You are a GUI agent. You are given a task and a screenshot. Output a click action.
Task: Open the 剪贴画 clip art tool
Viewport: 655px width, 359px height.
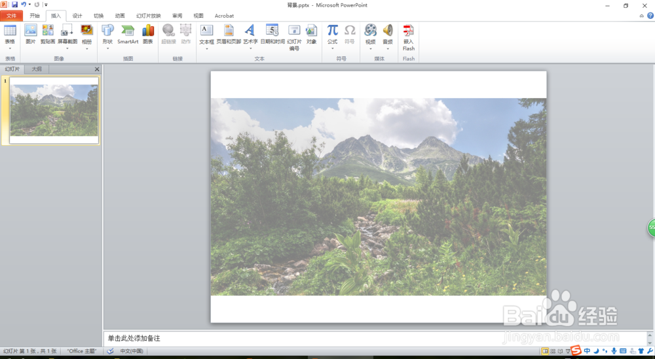click(x=48, y=34)
